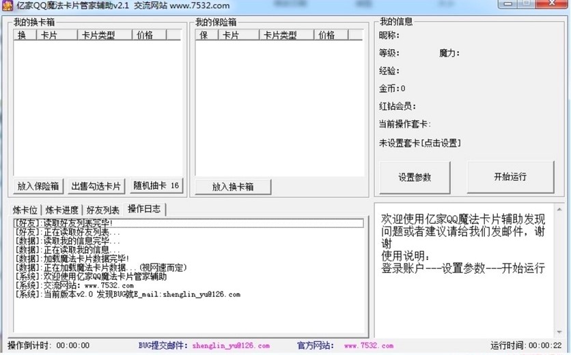Select log line 欢迎使用亿家QQ魔法卡片管家辅助
Viewport: 571px width, 355px height.
189,276
